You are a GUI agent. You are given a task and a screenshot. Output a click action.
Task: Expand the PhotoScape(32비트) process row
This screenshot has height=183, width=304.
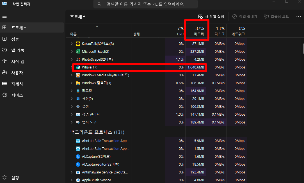[x=72, y=60]
